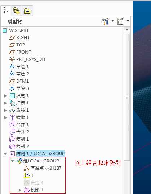Expand the 旋转 1 feature node

tap(5, 110)
